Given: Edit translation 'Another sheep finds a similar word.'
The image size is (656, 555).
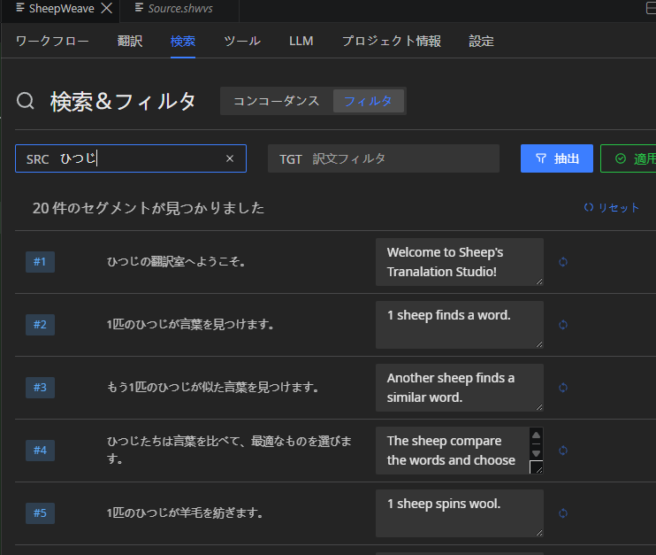Looking at the screenshot, I should [460, 388].
